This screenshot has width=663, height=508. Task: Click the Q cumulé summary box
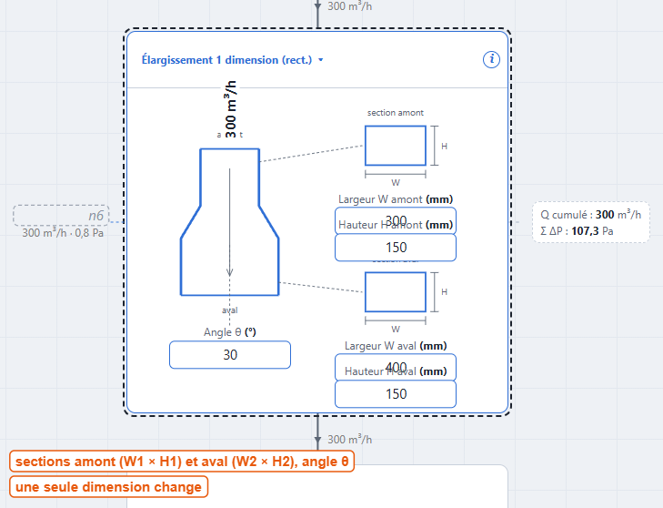click(x=590, y=222)
